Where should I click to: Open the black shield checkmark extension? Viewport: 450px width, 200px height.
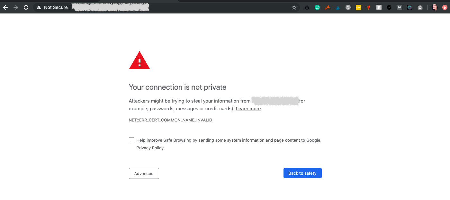click(389, 7)
